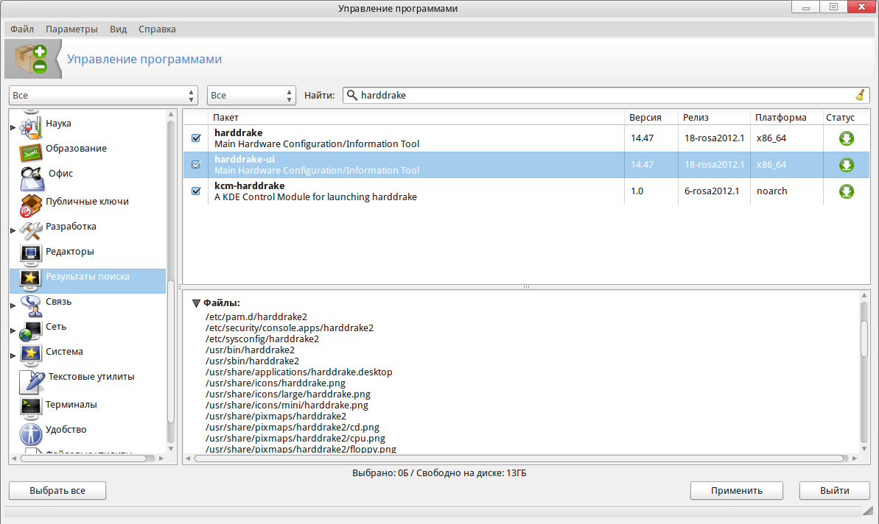
Task: Select the Офис category label
Action: click(x=60, y=174)
